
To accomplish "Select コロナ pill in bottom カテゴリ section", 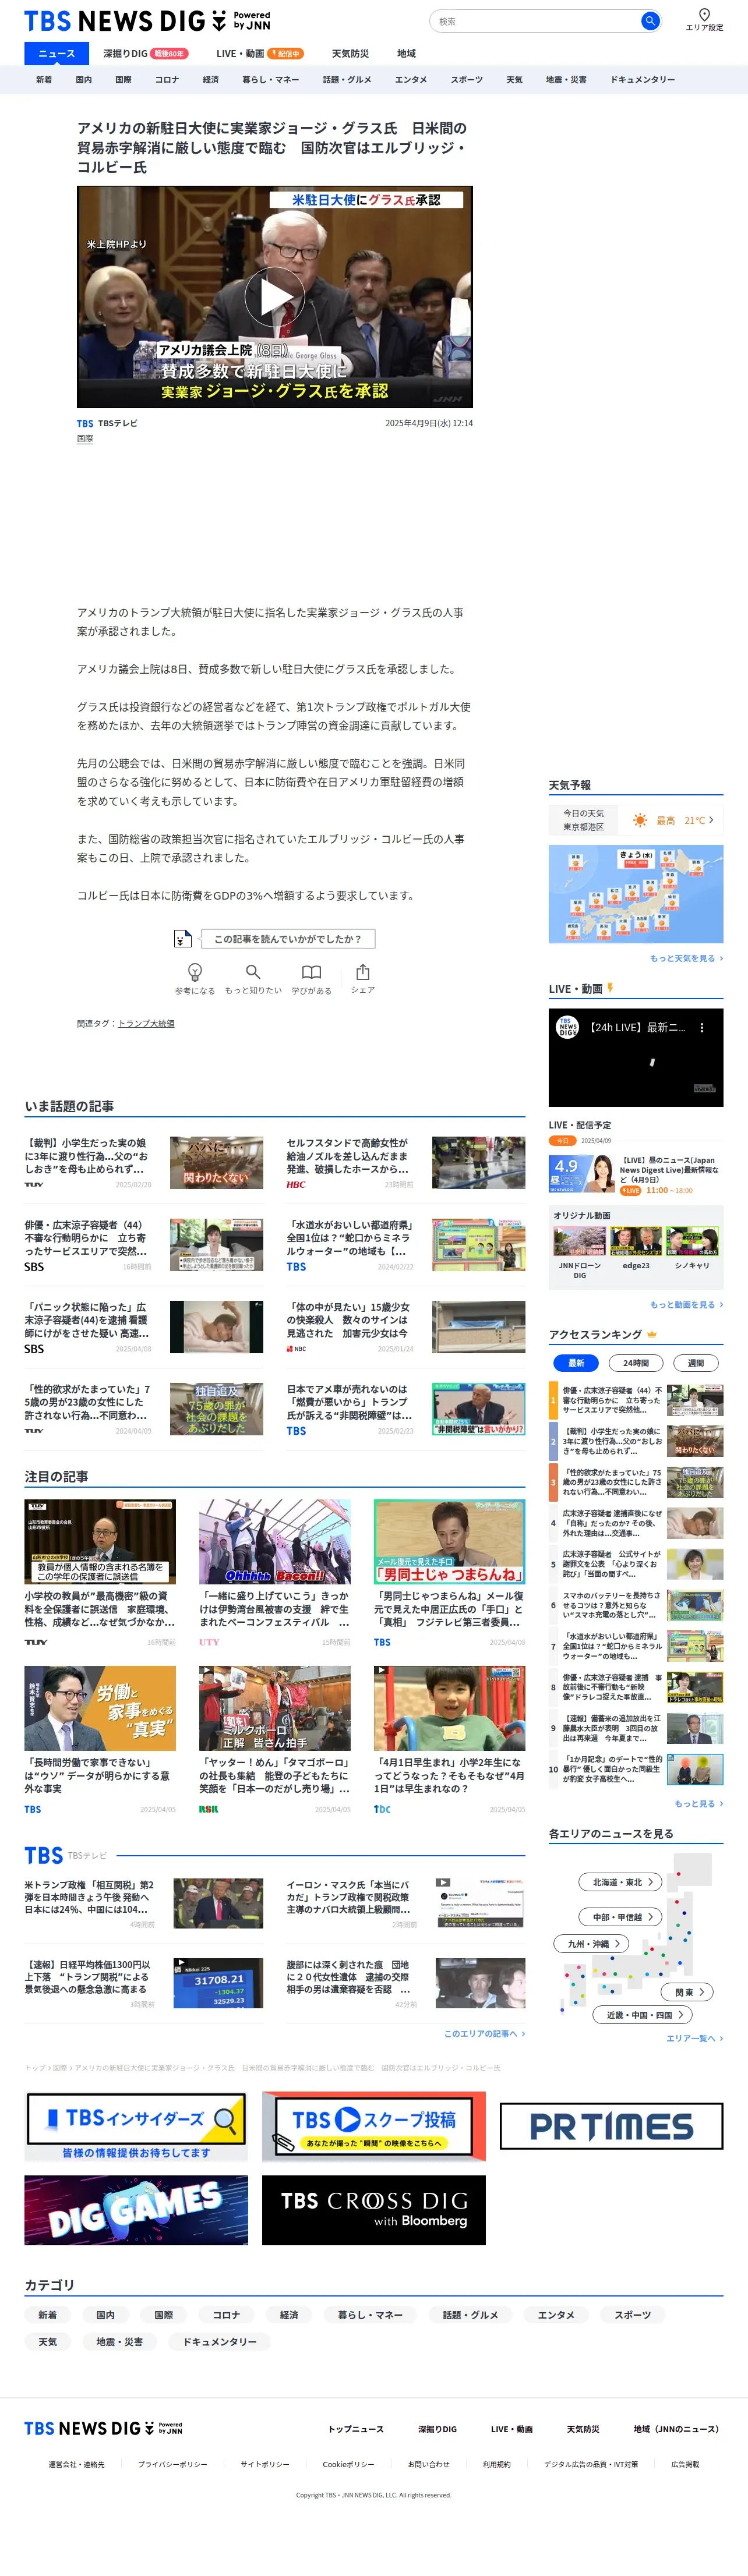I will coord(226,2315).
